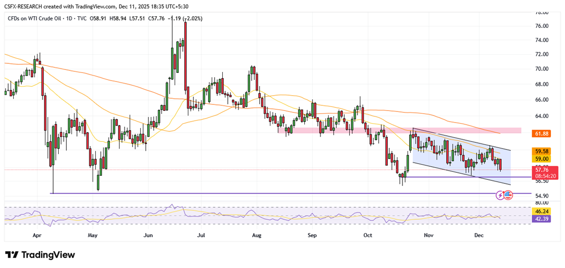This screenshot has width=565, height=268.
Task: Click the TradingView logo at bottom left
Action: pos(40,255)
